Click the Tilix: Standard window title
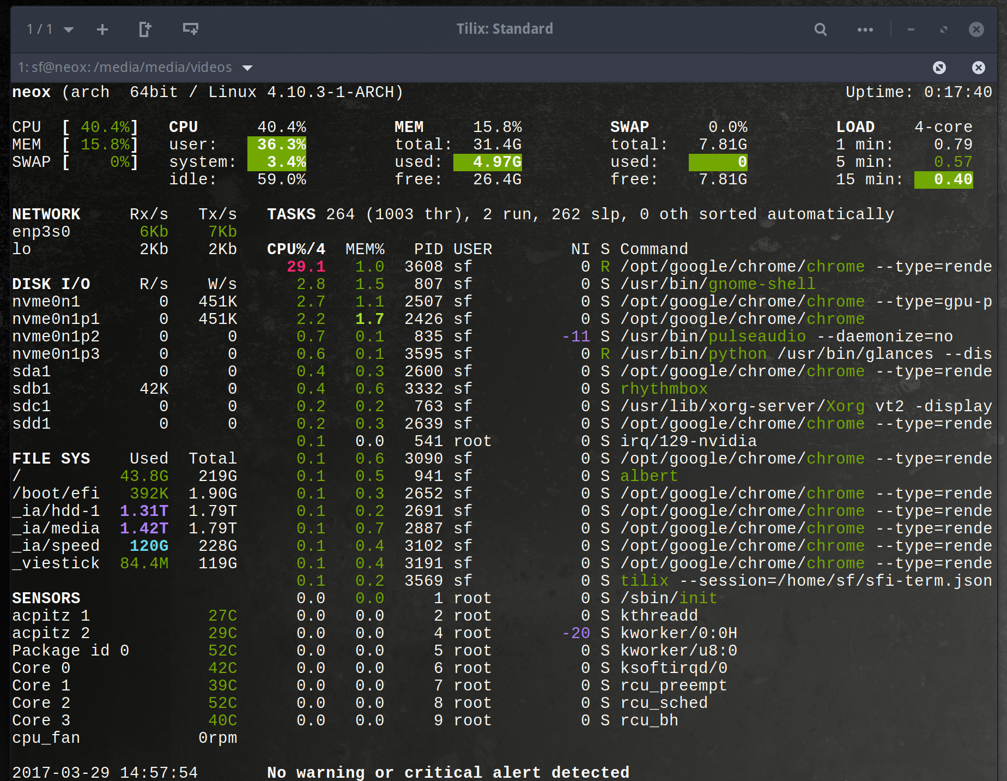Screen dimensions: 1007x781 point(505,29)
